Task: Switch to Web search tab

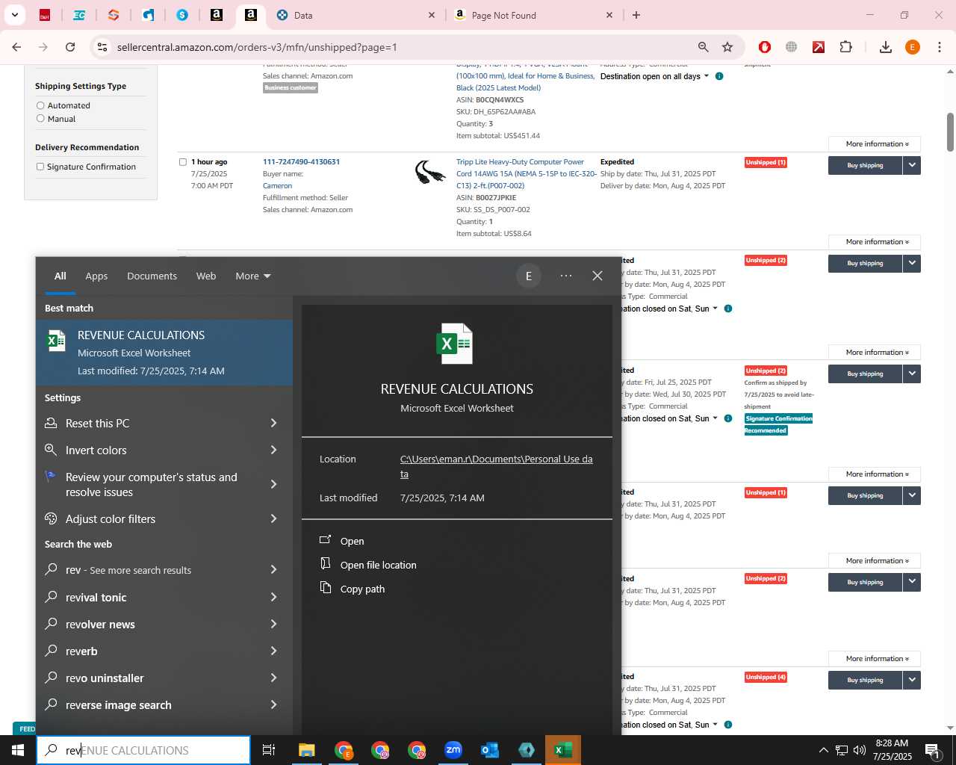Action: tap(206, 276)
